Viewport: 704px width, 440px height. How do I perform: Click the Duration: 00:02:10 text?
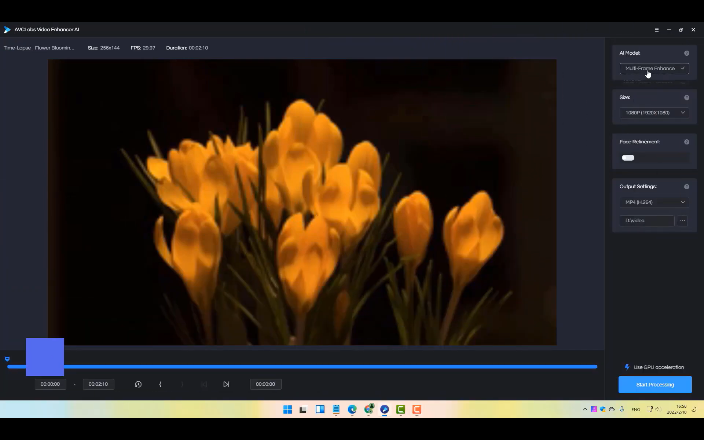click(x=187, y=48)
